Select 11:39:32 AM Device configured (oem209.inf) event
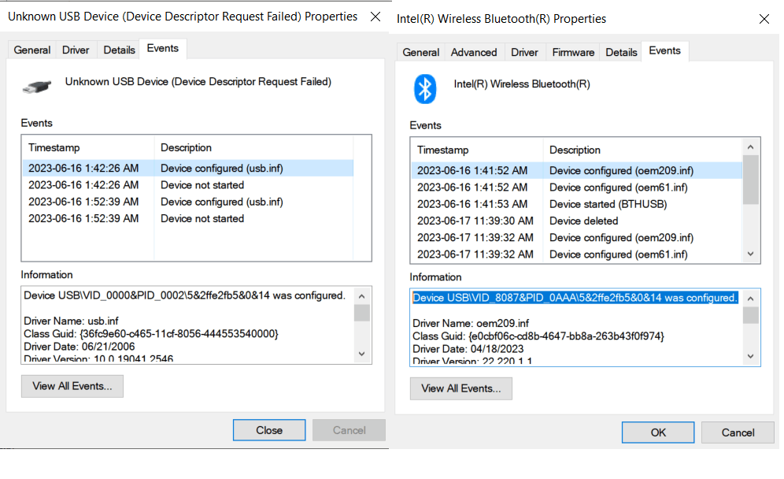 577,238
